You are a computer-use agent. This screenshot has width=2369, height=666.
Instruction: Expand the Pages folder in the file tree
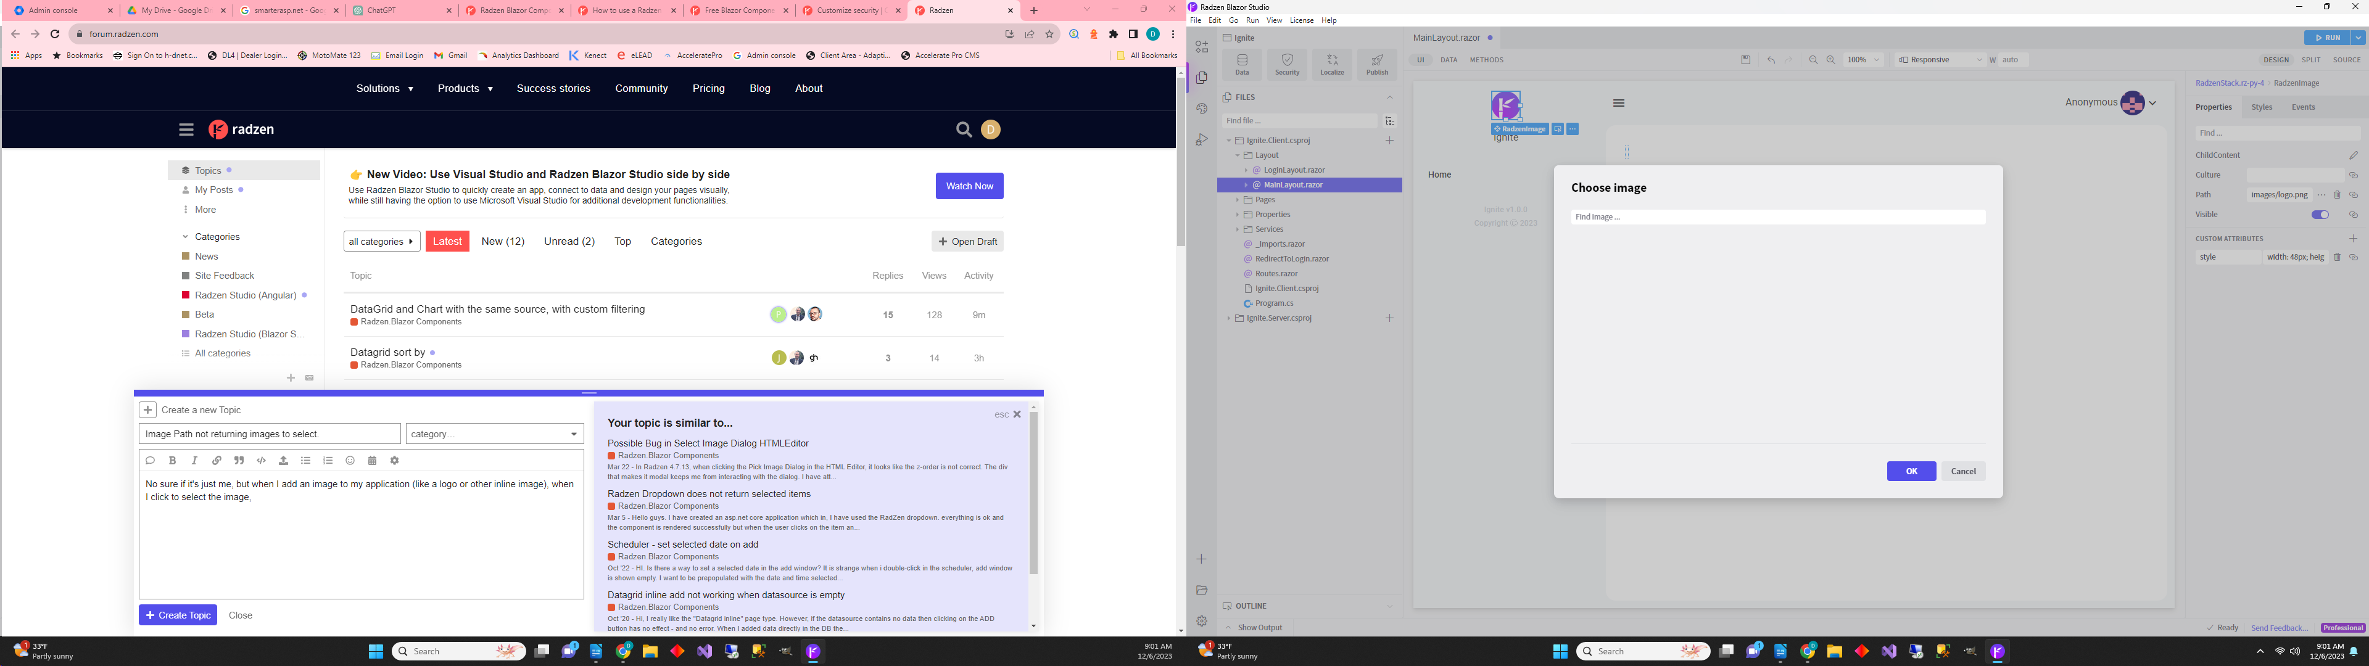(1238, 200)
